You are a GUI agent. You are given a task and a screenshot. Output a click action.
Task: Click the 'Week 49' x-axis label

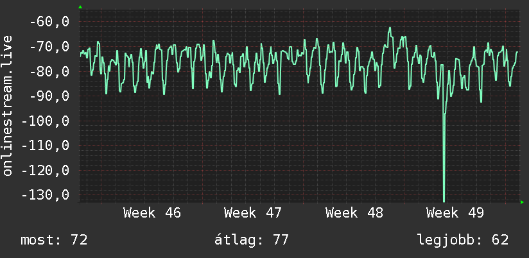(455, 213)
